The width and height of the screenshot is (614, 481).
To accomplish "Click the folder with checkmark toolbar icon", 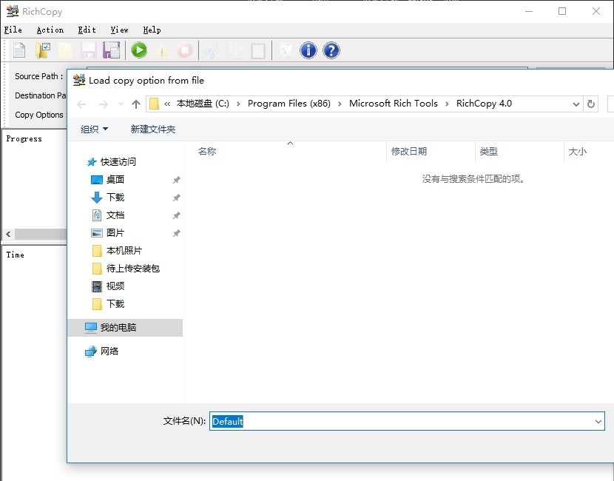I will tap(43, 50).
